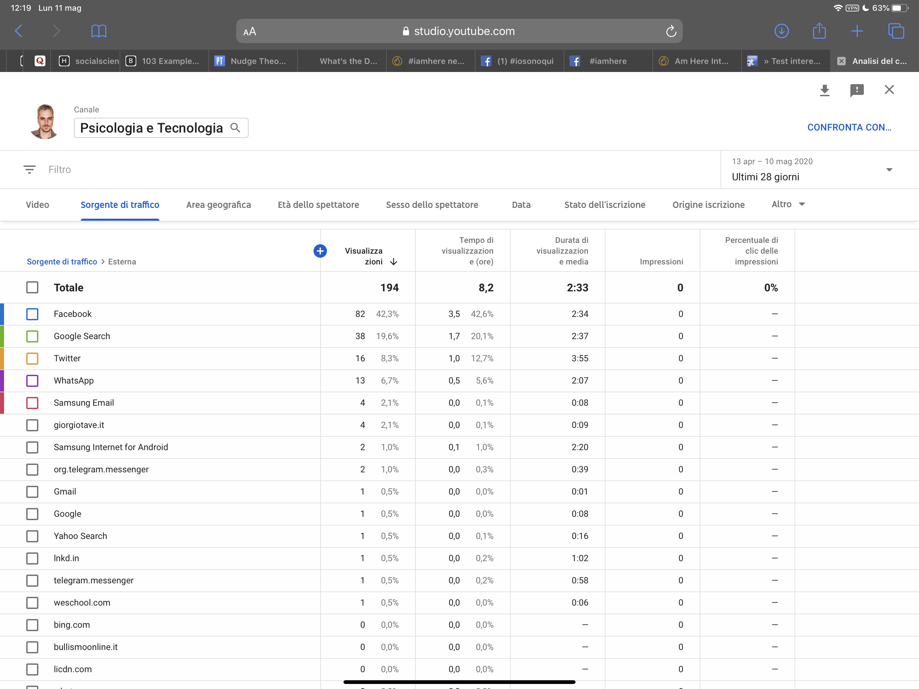Screen dimensions: 919x689
Task: Open the 'Sesso dello spettatore' tab
Action: point(432,205)
